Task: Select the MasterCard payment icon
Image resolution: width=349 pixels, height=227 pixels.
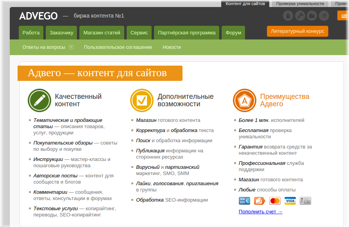Action: point(275,201)
